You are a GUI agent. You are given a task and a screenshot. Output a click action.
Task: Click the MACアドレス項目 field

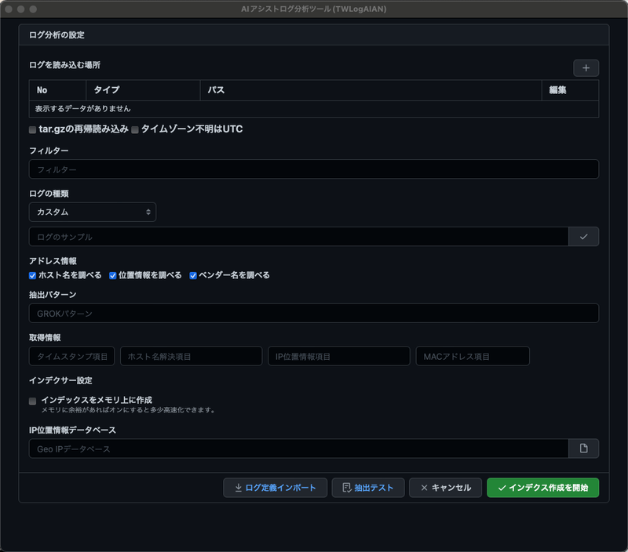point(472,356)
